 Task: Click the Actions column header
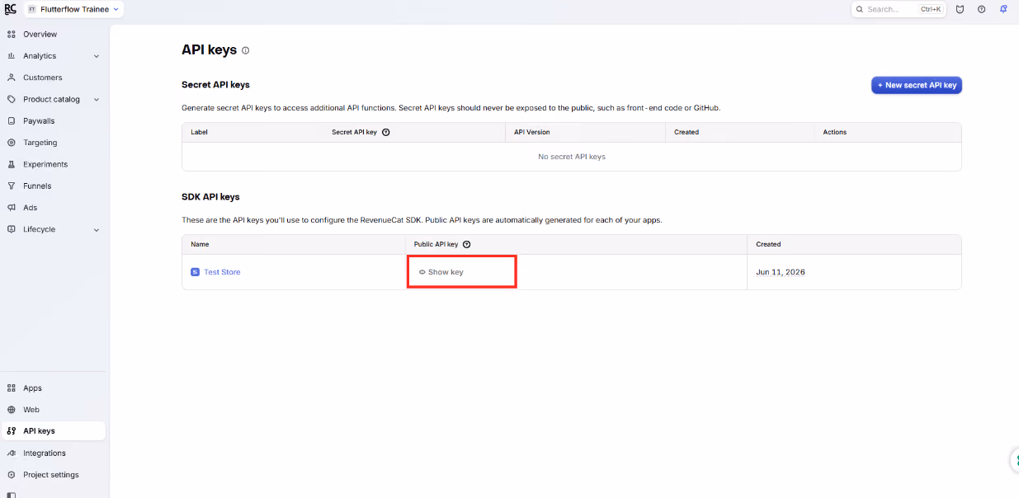tap(835, 132)
